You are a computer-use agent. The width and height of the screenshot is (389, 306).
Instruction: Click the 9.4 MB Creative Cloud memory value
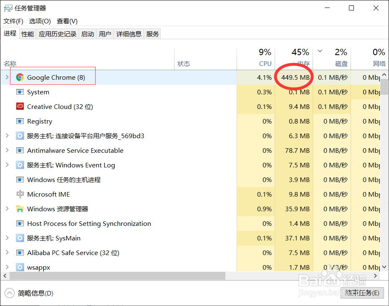299,107
